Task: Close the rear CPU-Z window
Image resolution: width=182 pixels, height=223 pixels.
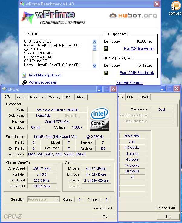Action: 177,89
